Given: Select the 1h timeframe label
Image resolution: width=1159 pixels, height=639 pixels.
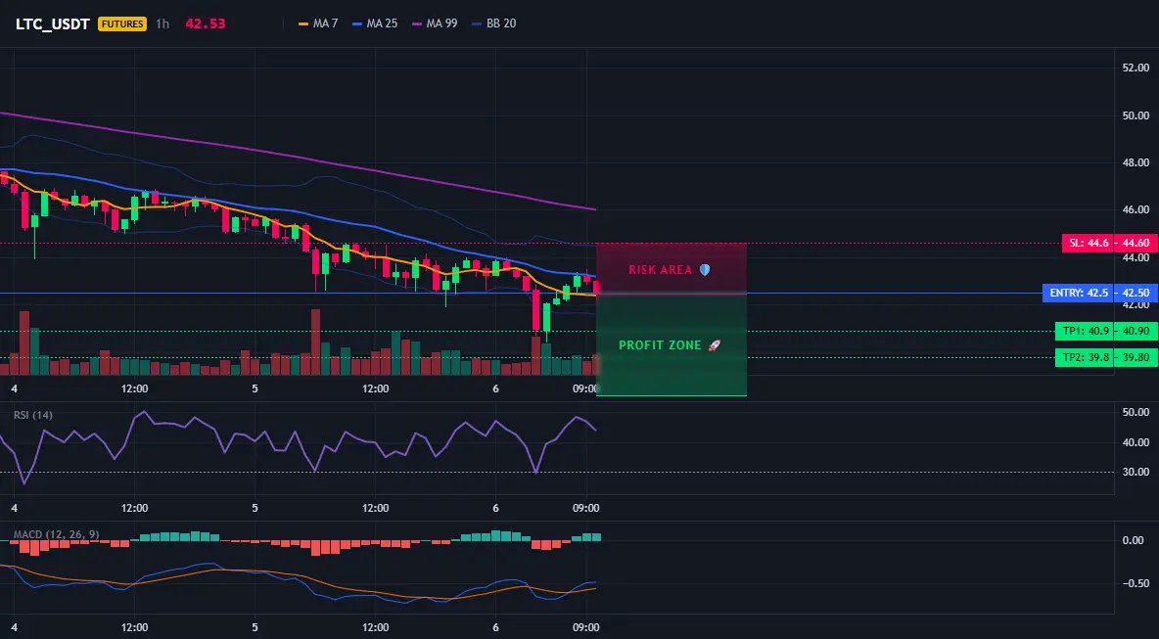Looking at the screenshot, I should click(x=162, y=23).
